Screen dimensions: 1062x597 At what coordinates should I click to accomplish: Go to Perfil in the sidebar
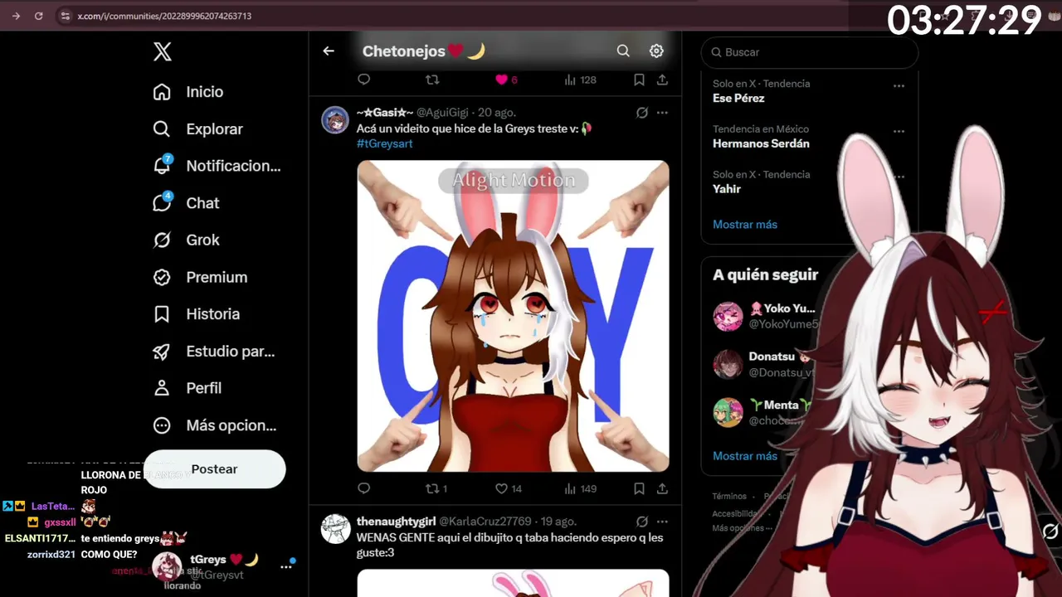188,388
